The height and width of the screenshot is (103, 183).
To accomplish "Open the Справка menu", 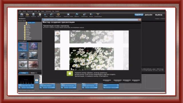I will [57, 11].
